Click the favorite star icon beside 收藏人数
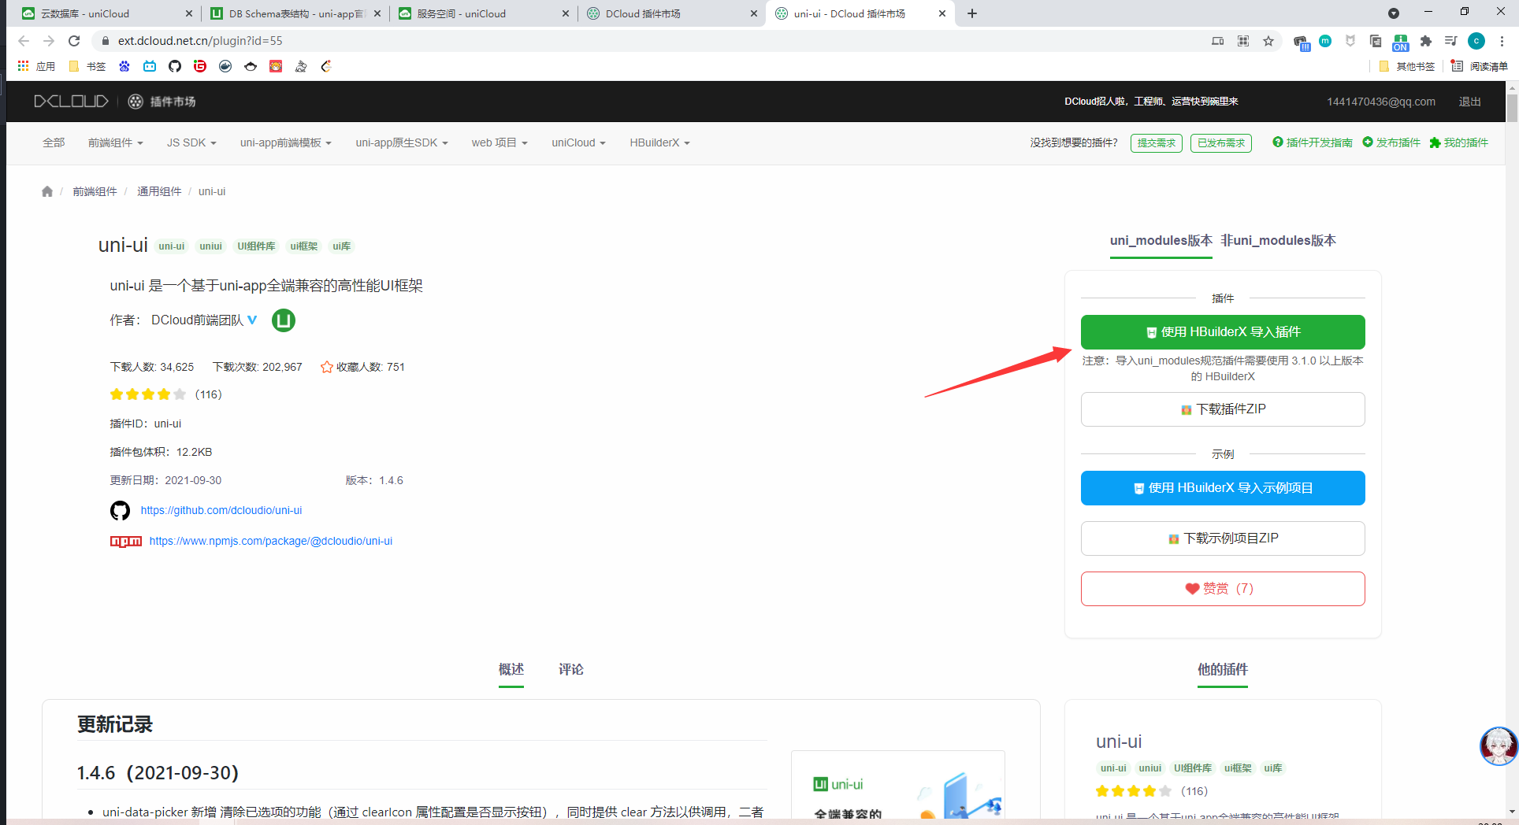The width and height of the screenshot is (1519, 825). tap(326, 367)
